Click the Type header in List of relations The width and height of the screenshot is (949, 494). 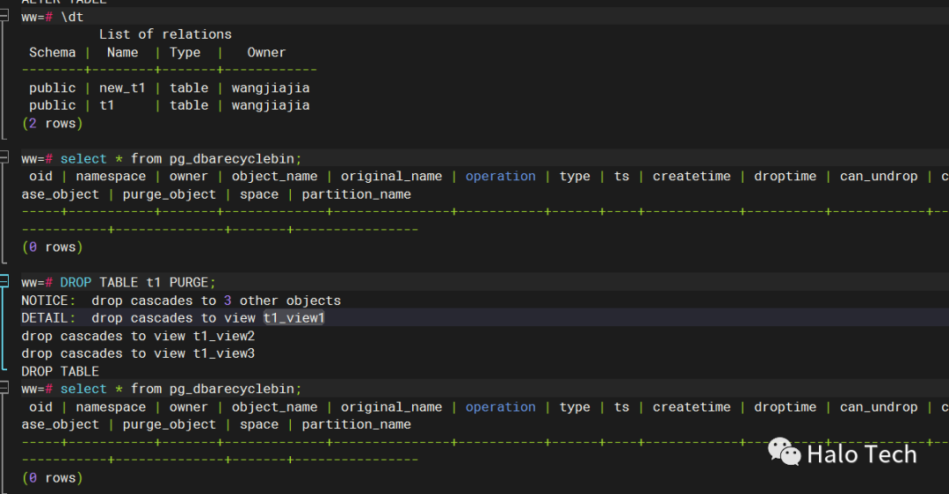(185, 52)
